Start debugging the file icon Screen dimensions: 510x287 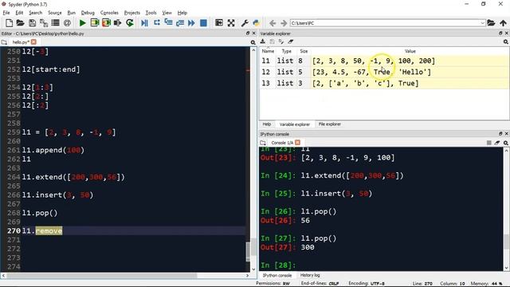[144, 23]
